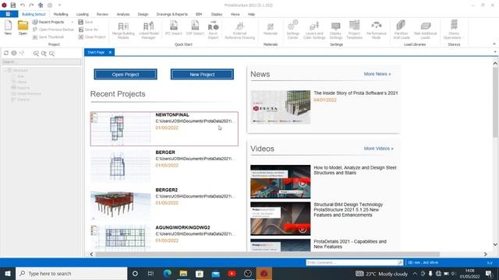The height and width of the screenshot is (280, 499).
Task: Open the Review ribbon tab
Action: (x=102, y=14)
